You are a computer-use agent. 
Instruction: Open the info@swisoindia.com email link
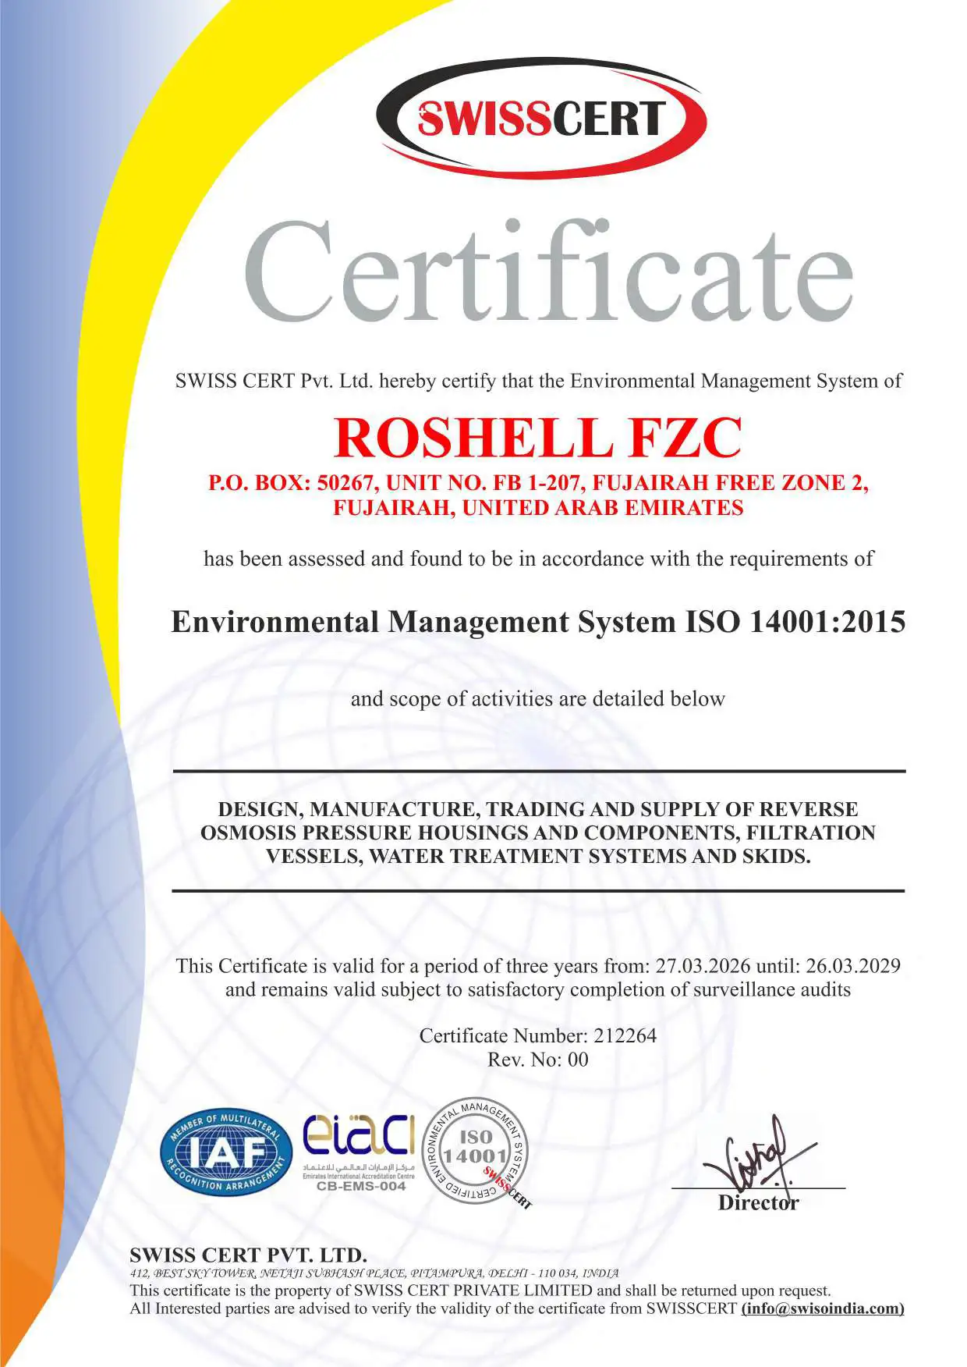[x=823, y=1308]
